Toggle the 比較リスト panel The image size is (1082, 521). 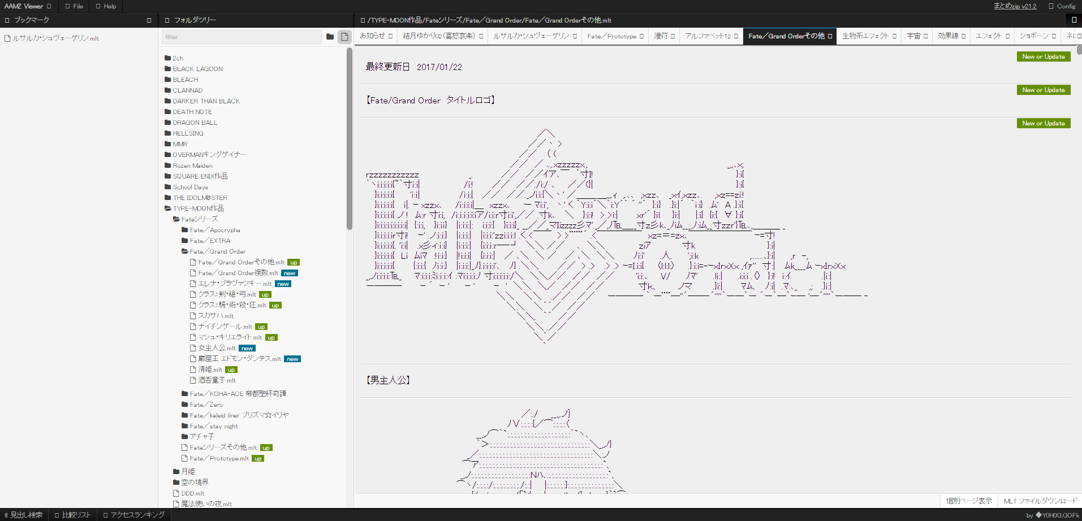[73, 515]
